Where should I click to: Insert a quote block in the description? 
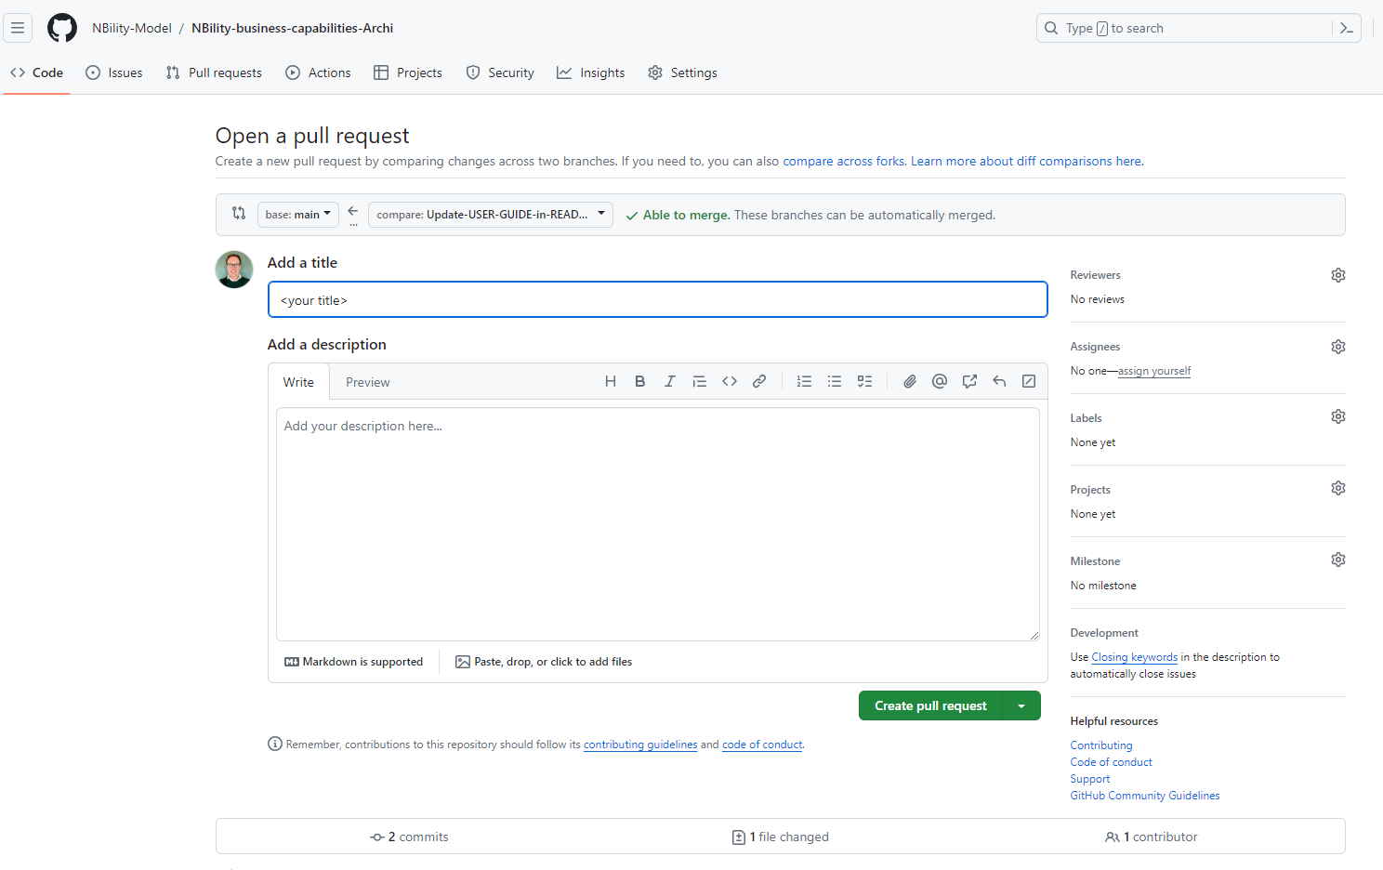[x=699, y=381]
